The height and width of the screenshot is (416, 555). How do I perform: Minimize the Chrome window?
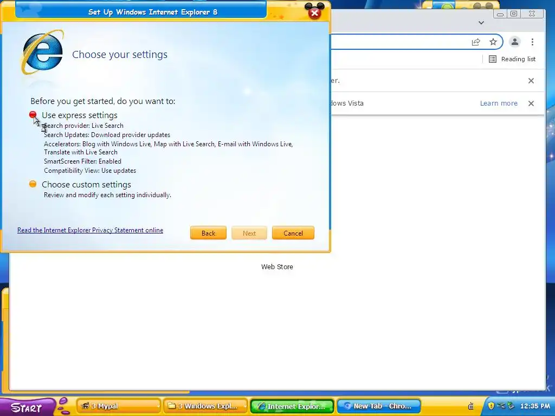pyautogui.click(x=500, y=14)
